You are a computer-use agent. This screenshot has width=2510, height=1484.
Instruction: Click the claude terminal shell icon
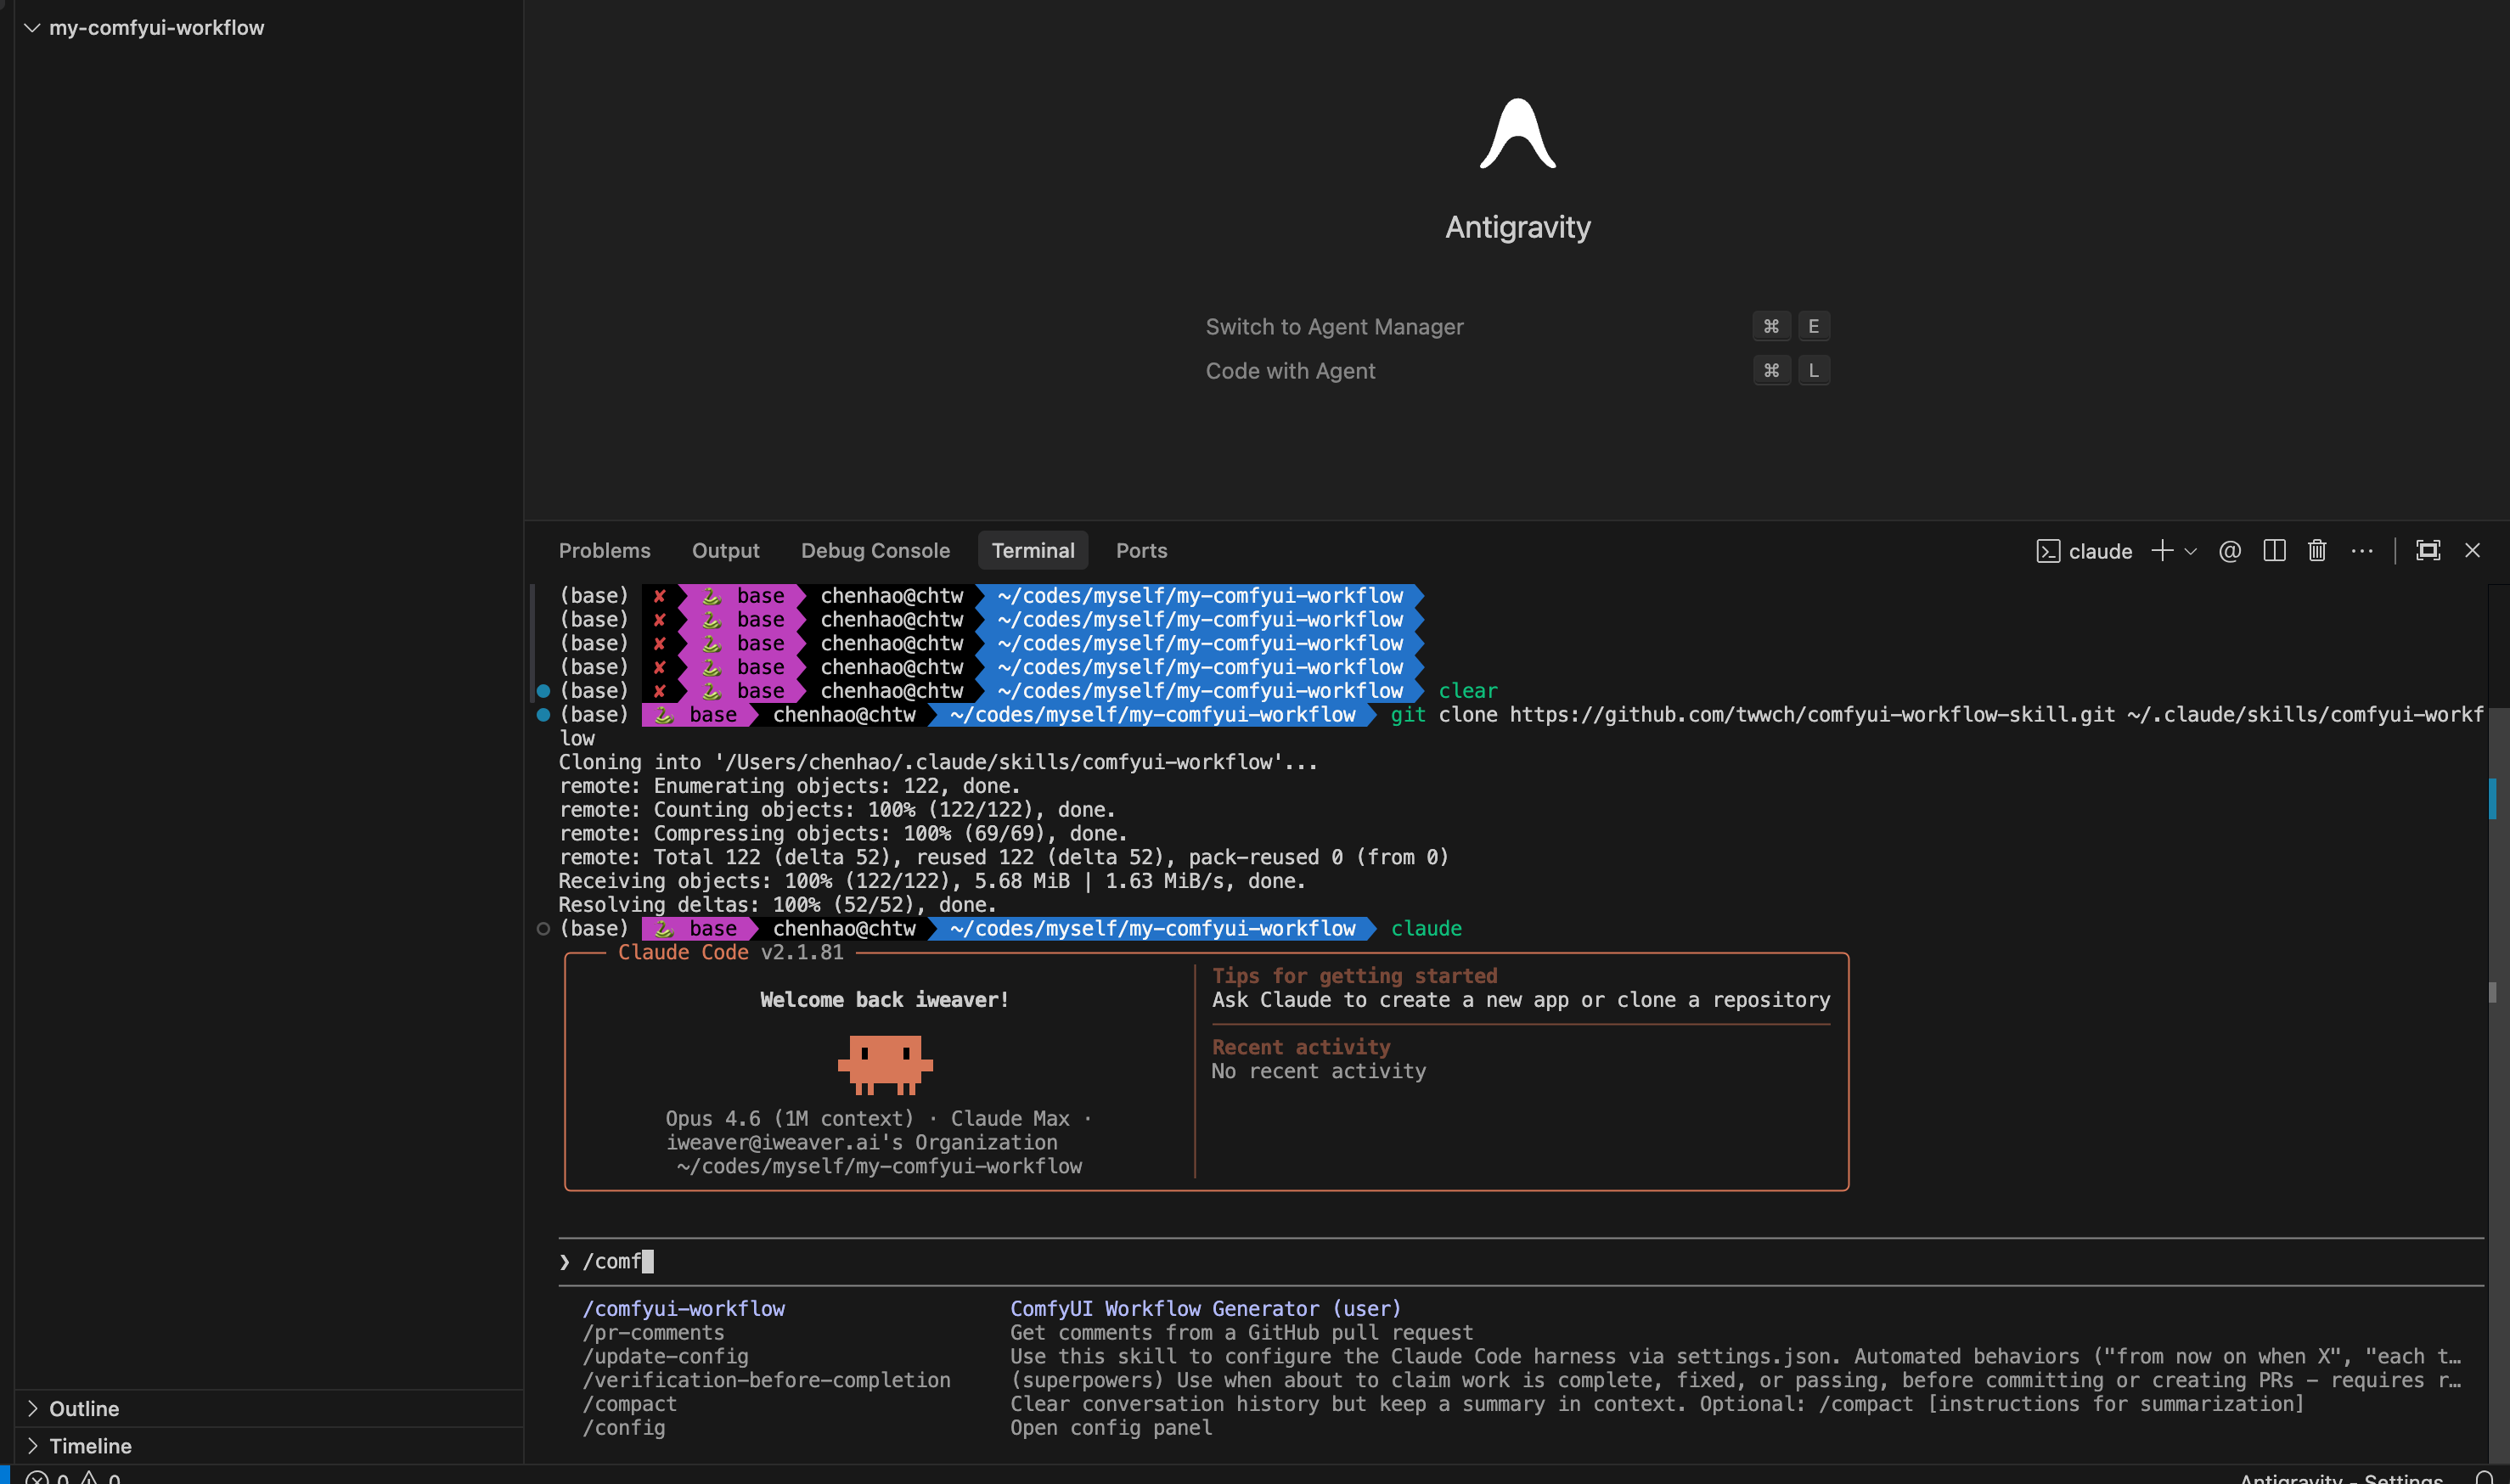[x=2047, y=552]
